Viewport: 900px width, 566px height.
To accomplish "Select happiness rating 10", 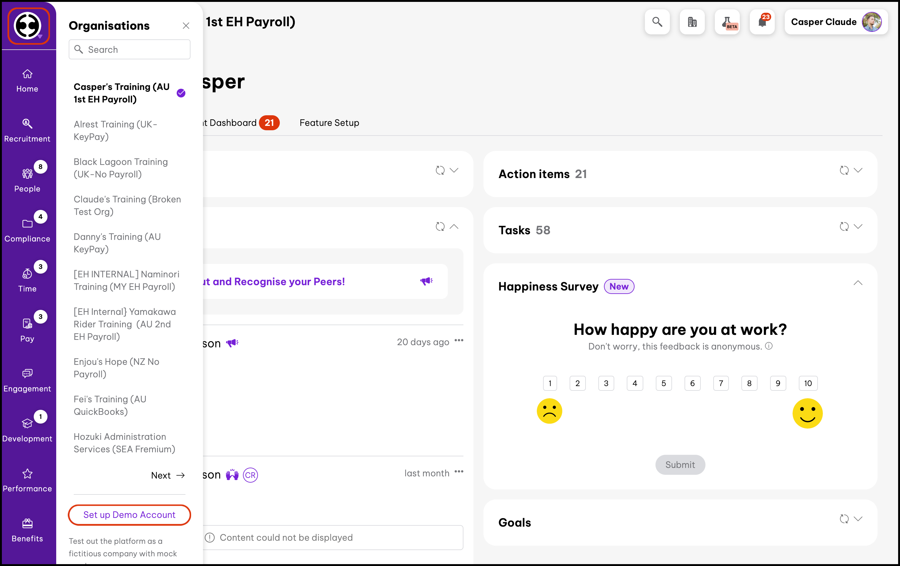I will [x=808, y=383].
